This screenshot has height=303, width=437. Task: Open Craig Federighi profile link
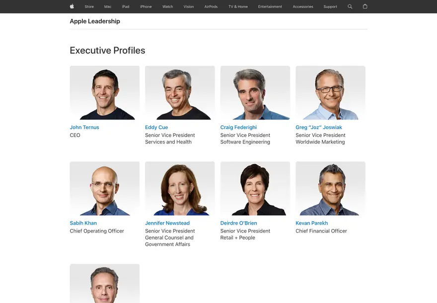coord(238,127)
